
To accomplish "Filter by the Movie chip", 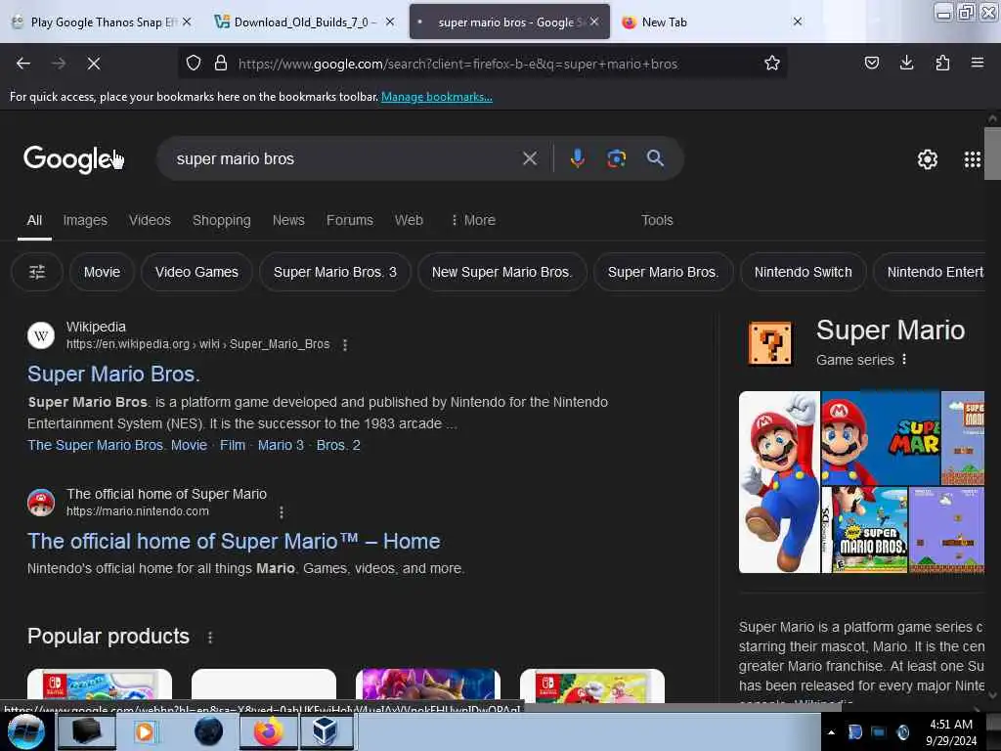I will point(102,272).
